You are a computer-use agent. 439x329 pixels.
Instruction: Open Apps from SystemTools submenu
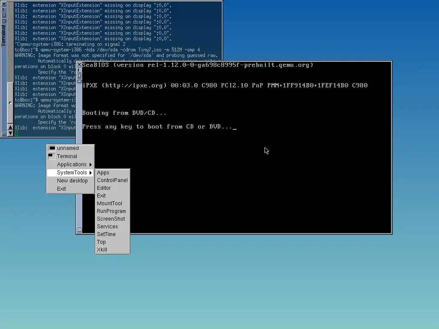click(113, 173)
